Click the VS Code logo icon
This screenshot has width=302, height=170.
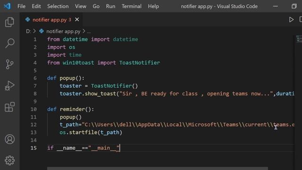pos(7,6)
